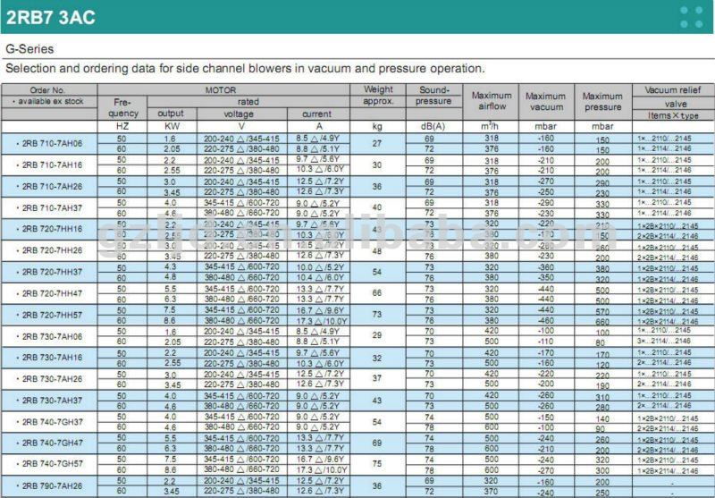Viewport: 715px width, 498px height.
Task: Select order number 2RB 720-7HH57
Action: coord(50,315)
